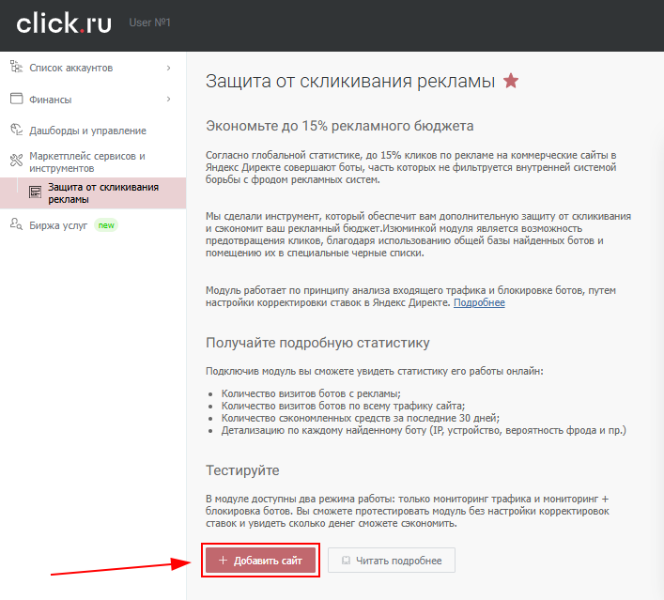Click the Финансы wallet icon

click(15, 99)
